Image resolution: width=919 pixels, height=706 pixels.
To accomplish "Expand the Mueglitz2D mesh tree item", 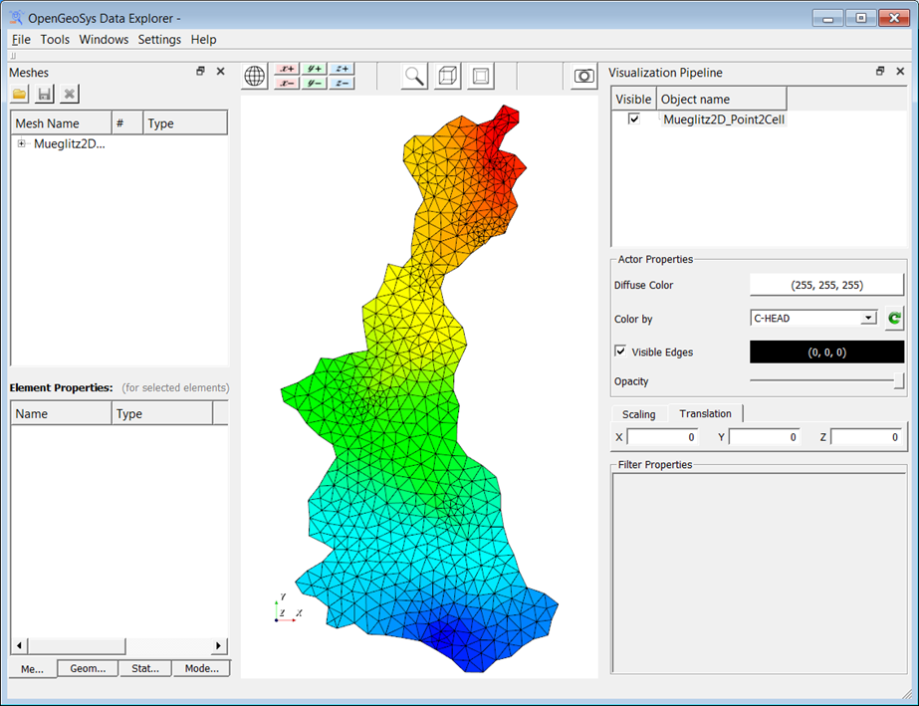I will tap(21, 143).
